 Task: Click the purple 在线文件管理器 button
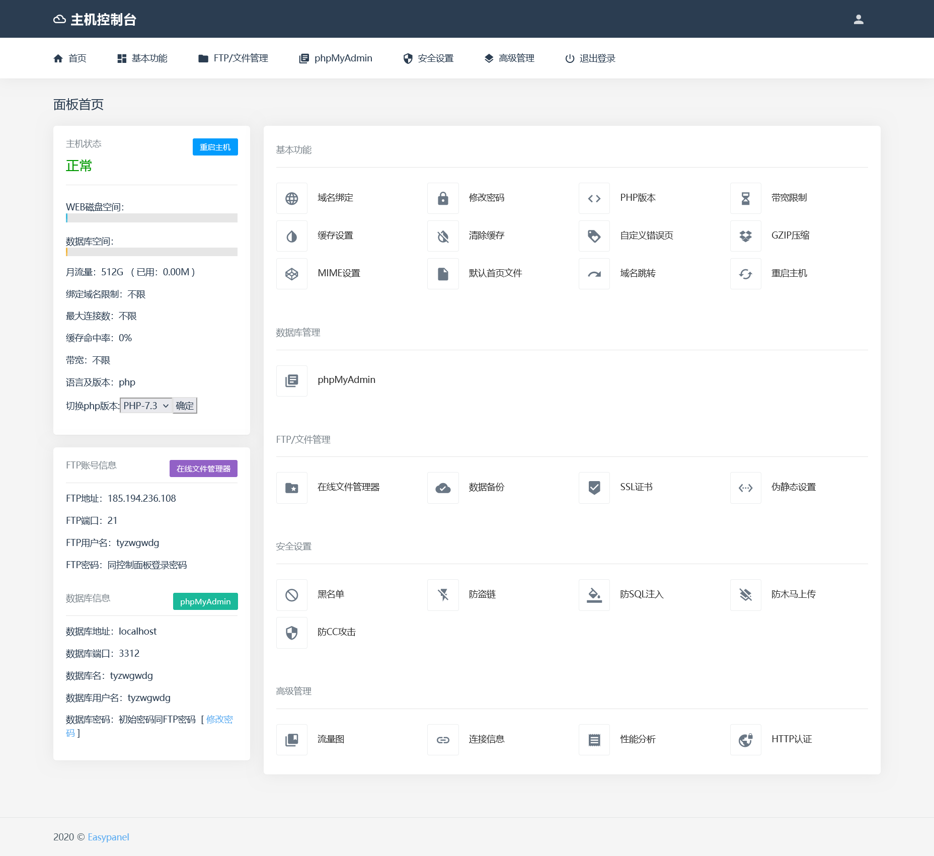(203, 469)
